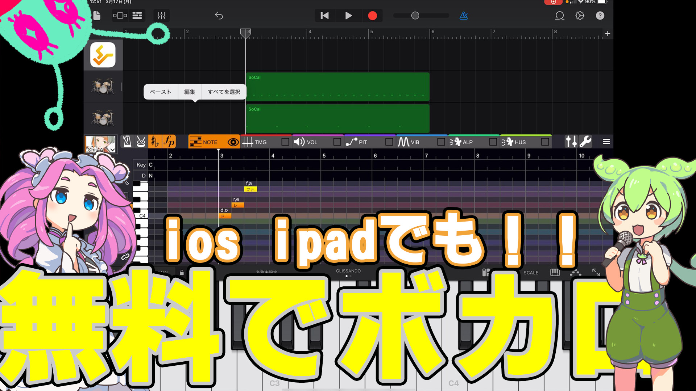This screenshot has height=391, width=696.
Task: Expand the Chis-A singer dropdown
Action: [x=112, y=150]
